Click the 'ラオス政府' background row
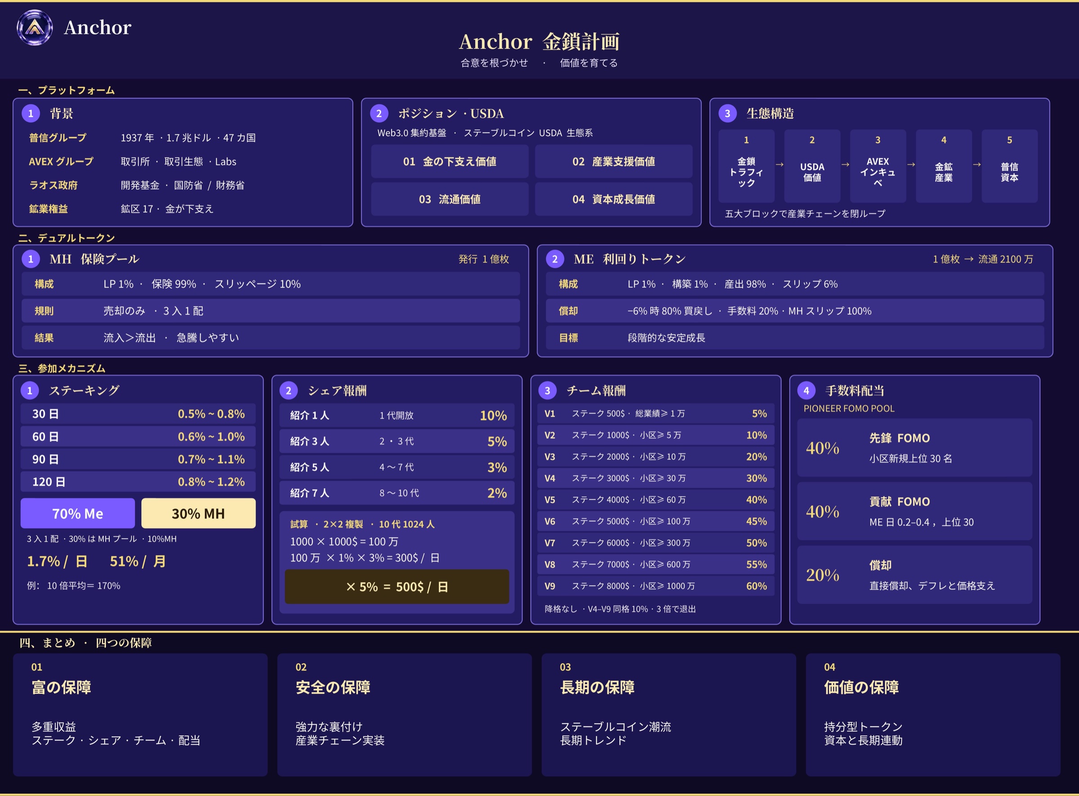 coord(136,185)
